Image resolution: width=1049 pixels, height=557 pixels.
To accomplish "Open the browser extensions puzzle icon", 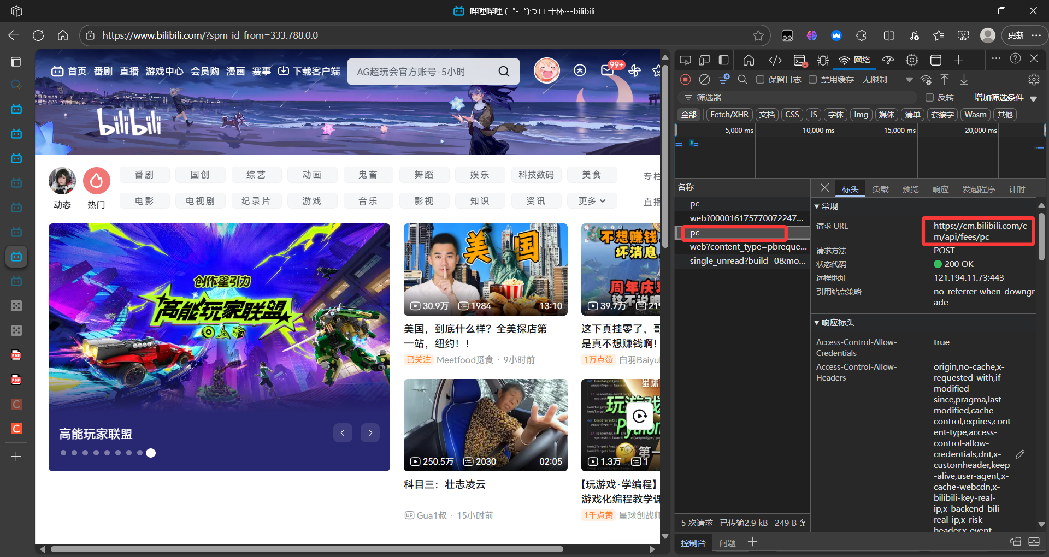I will coord(861,35).
